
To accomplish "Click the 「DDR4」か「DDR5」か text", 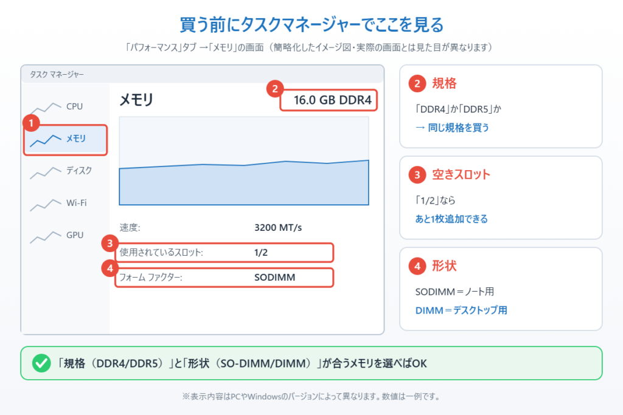I will pos(458,109).
